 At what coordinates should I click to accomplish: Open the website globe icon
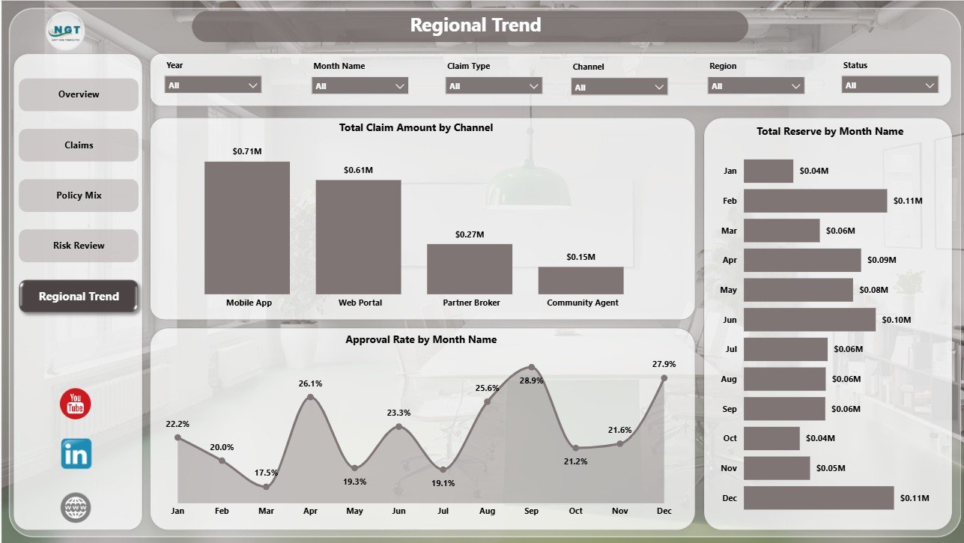pyautogui.click(x=76, y=507)
